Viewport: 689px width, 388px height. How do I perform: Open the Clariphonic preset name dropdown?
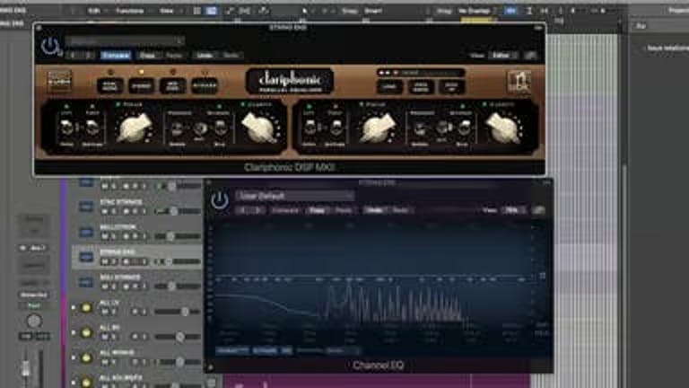(x=125, y=41)
